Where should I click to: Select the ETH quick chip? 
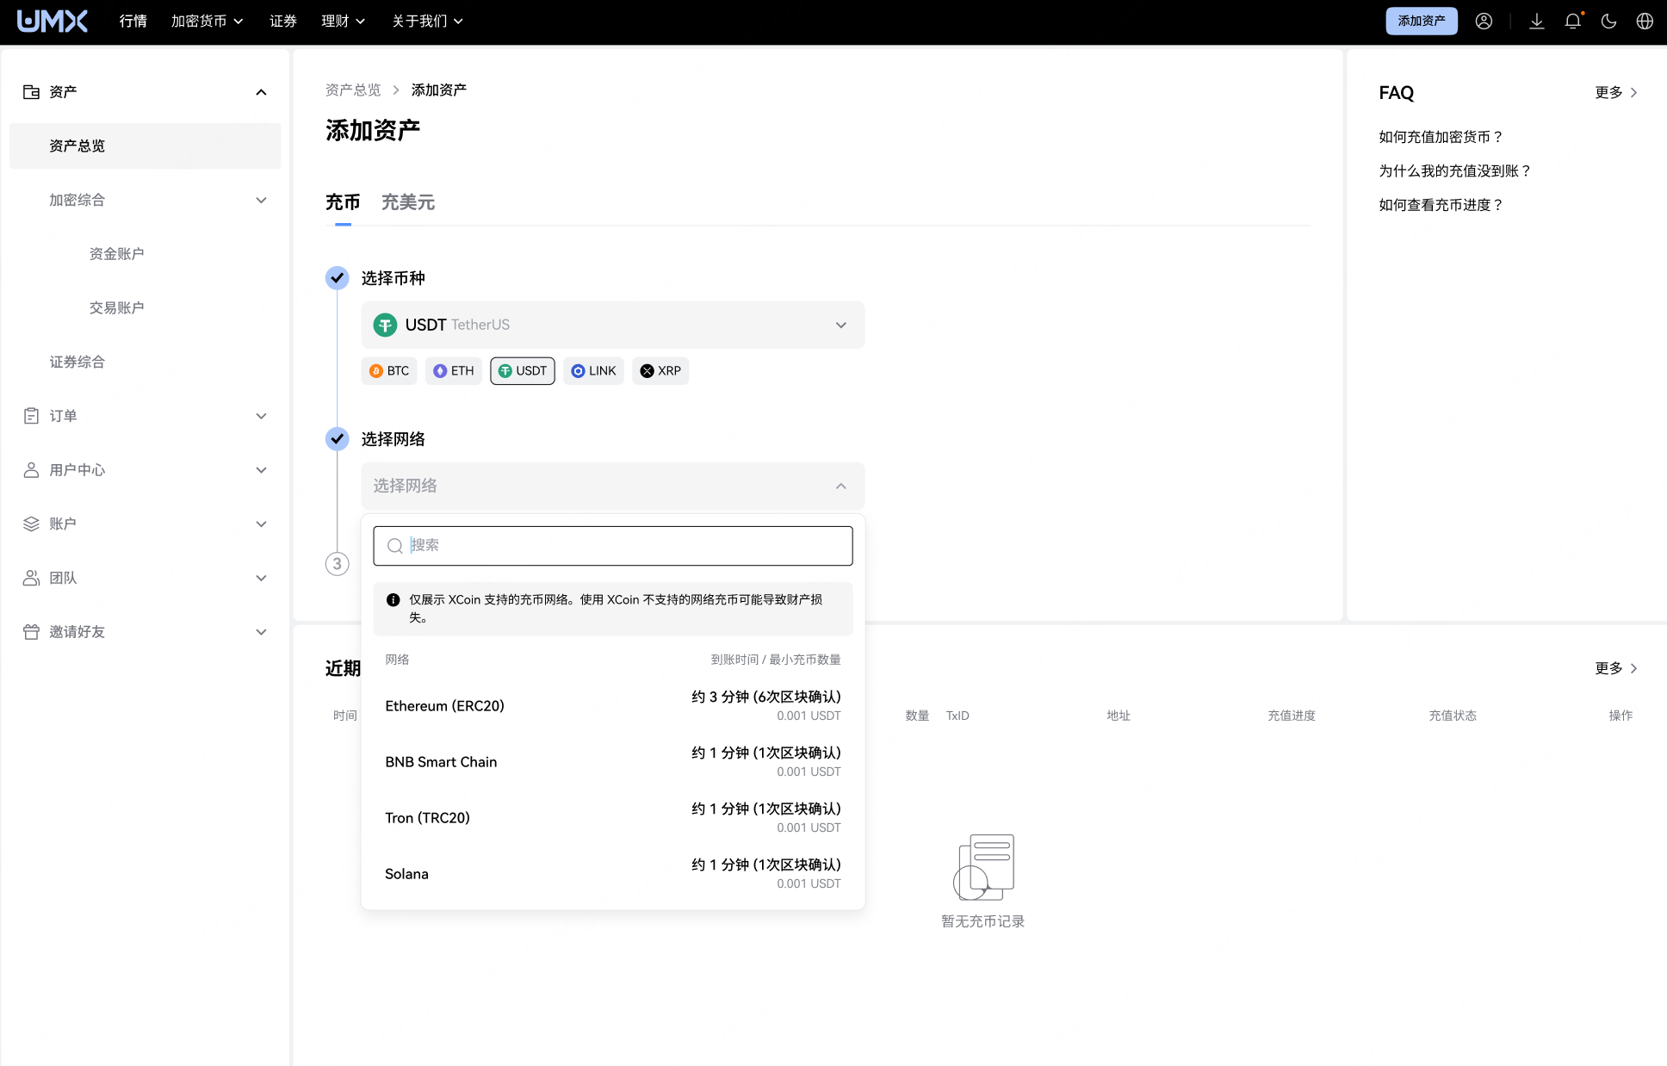[454, 371]
